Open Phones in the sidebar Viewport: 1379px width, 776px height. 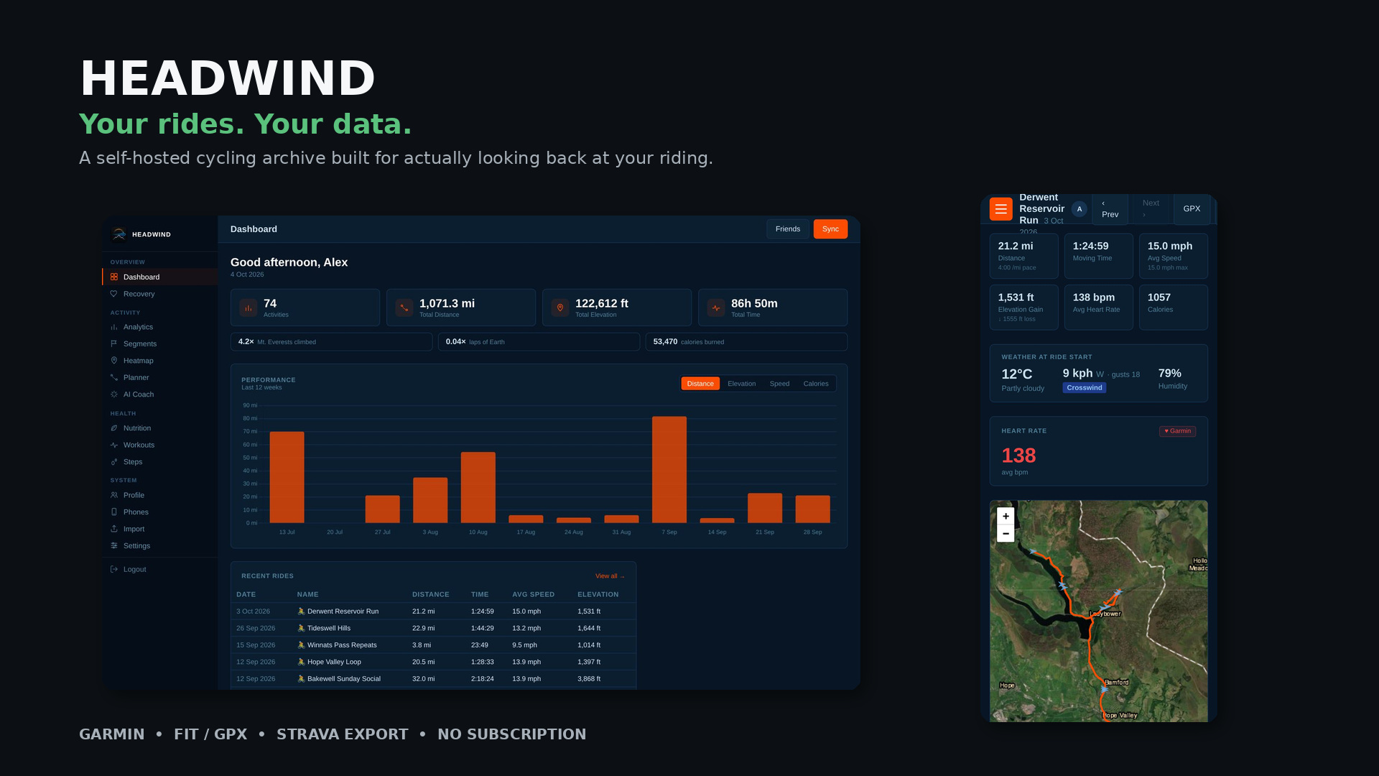pyautogui.click(x=160, y=512)
